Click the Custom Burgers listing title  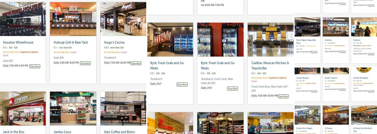pyautogui.click(x=302, y=78)
